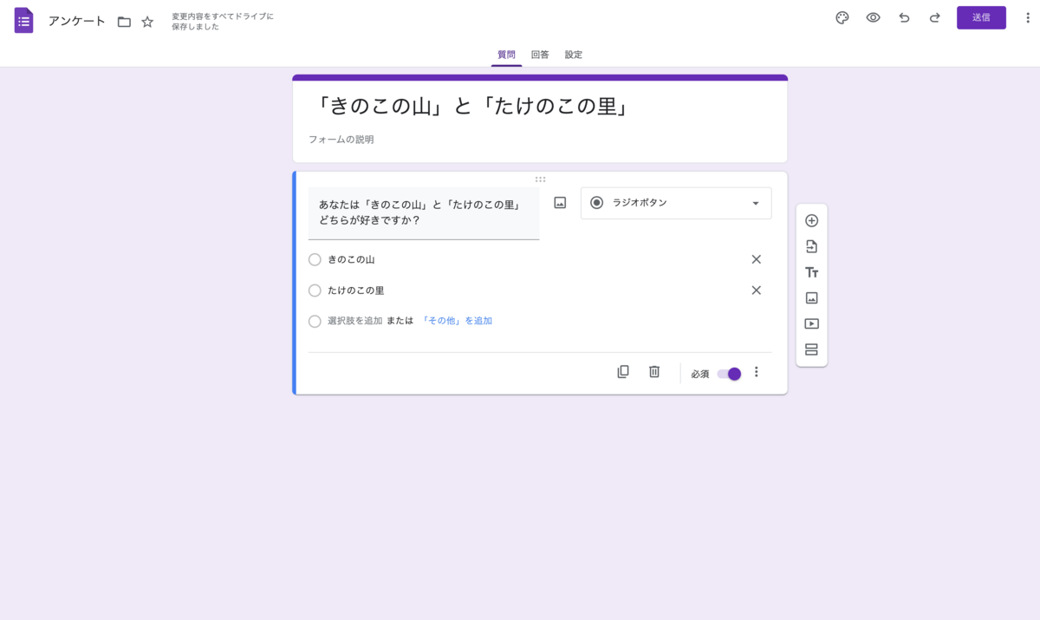Open the question's more options menu
This screenshot has height=620, width=1040.
pos(756,372)
